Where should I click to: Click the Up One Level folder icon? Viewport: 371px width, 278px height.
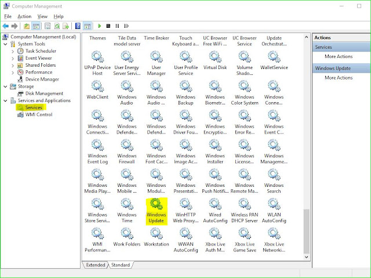27,26
